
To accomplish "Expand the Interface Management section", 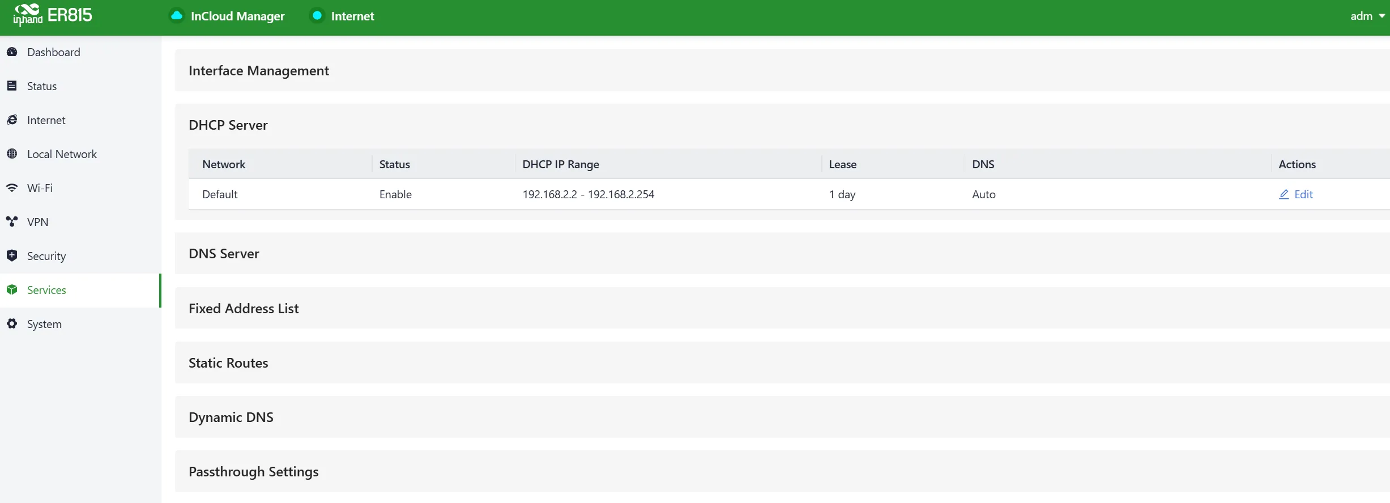I will click(782, 70).
